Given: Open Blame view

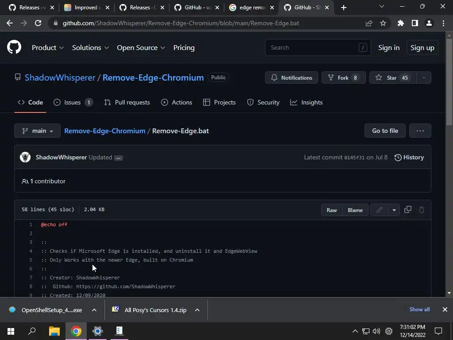Looking at the screenshot, I should point(355,210).
